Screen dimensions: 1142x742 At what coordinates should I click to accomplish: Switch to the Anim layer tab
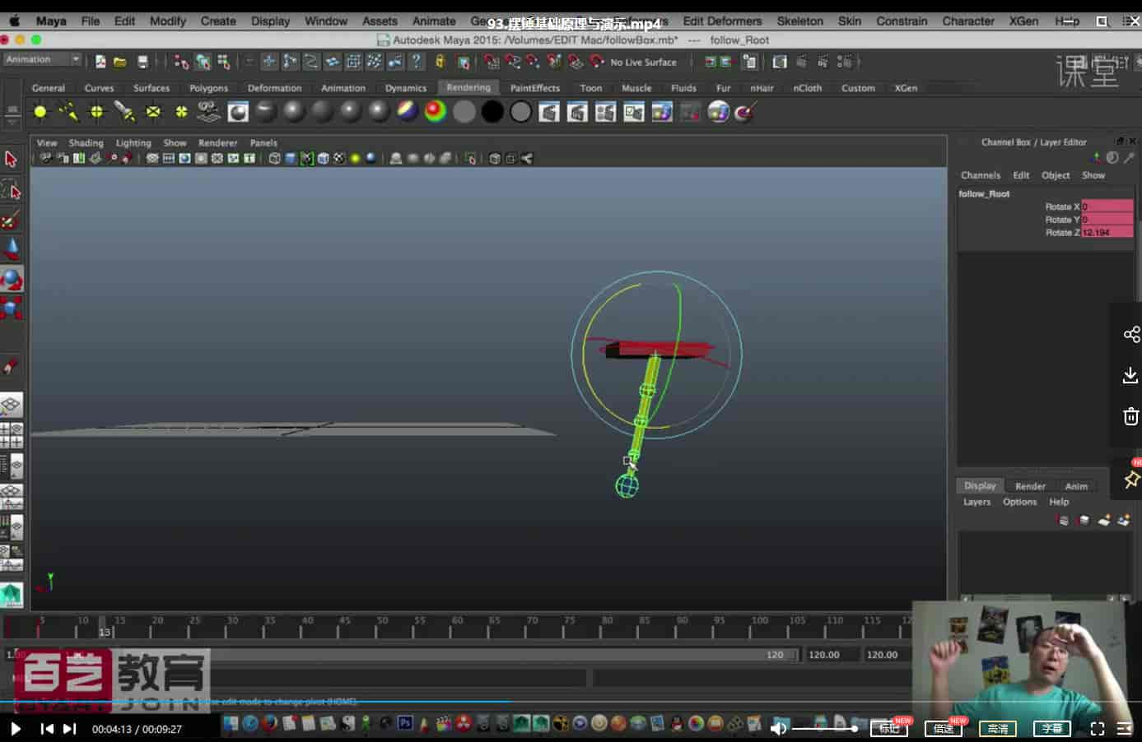click(1076, 486)
